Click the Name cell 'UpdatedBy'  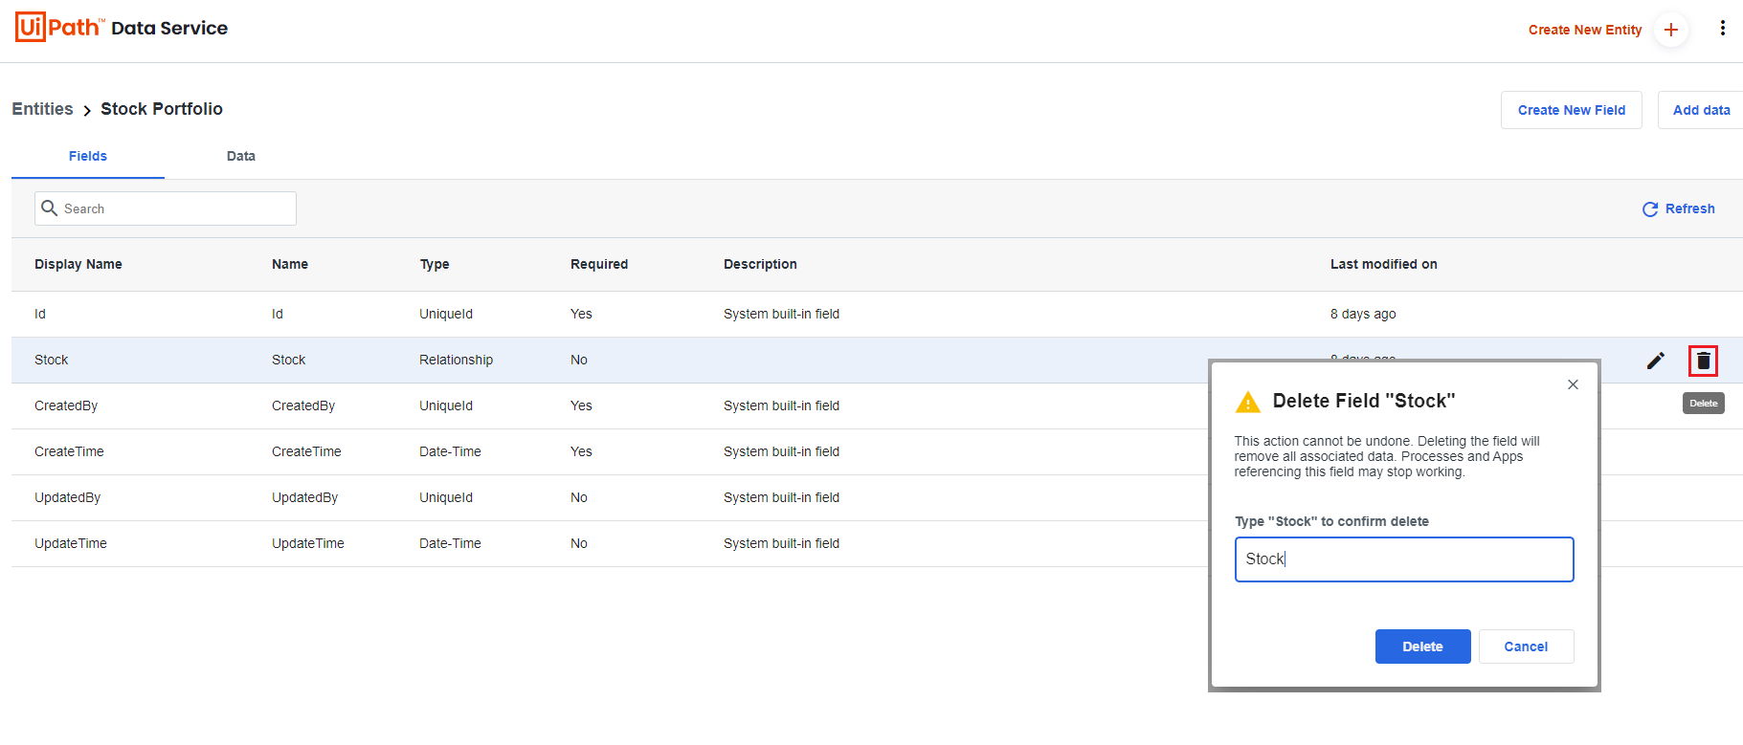coord(304,497)
